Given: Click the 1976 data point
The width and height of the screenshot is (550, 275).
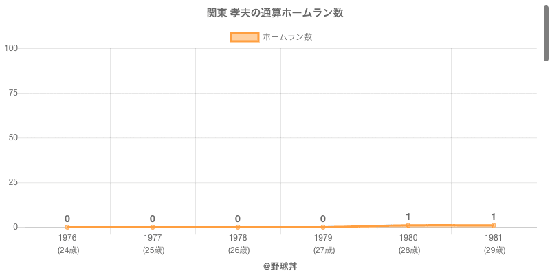Looking at the screenshot, I should coord(67,227).
